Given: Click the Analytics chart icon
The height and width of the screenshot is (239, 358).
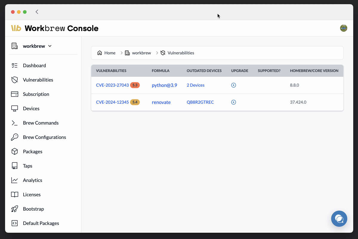Looking at the screenshot, I should (14, 180).
